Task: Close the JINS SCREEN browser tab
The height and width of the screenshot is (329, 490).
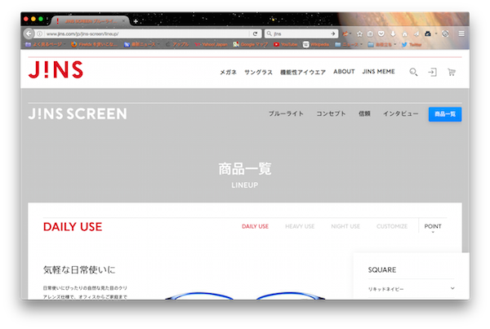Action: click(x=124, y=21)
